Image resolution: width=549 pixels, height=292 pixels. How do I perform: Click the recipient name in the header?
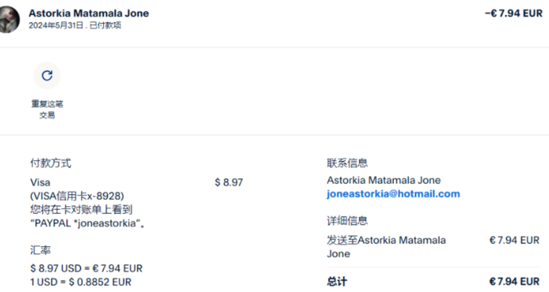point(89,13)
